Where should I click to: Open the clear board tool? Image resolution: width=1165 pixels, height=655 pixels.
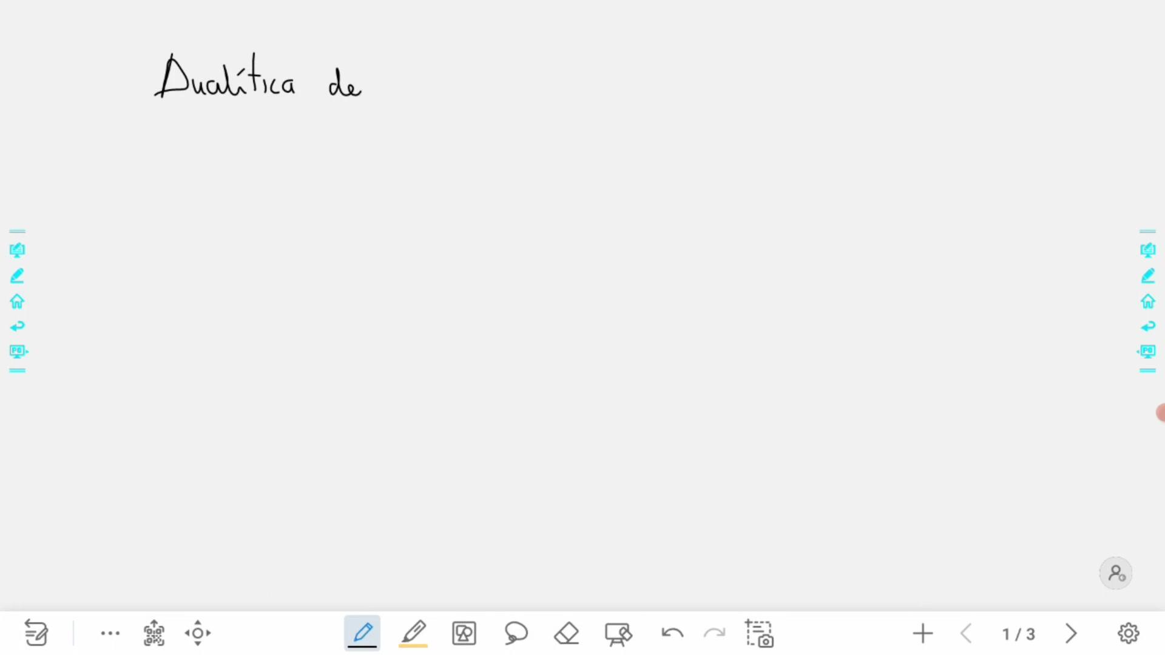tap(618, 634)
